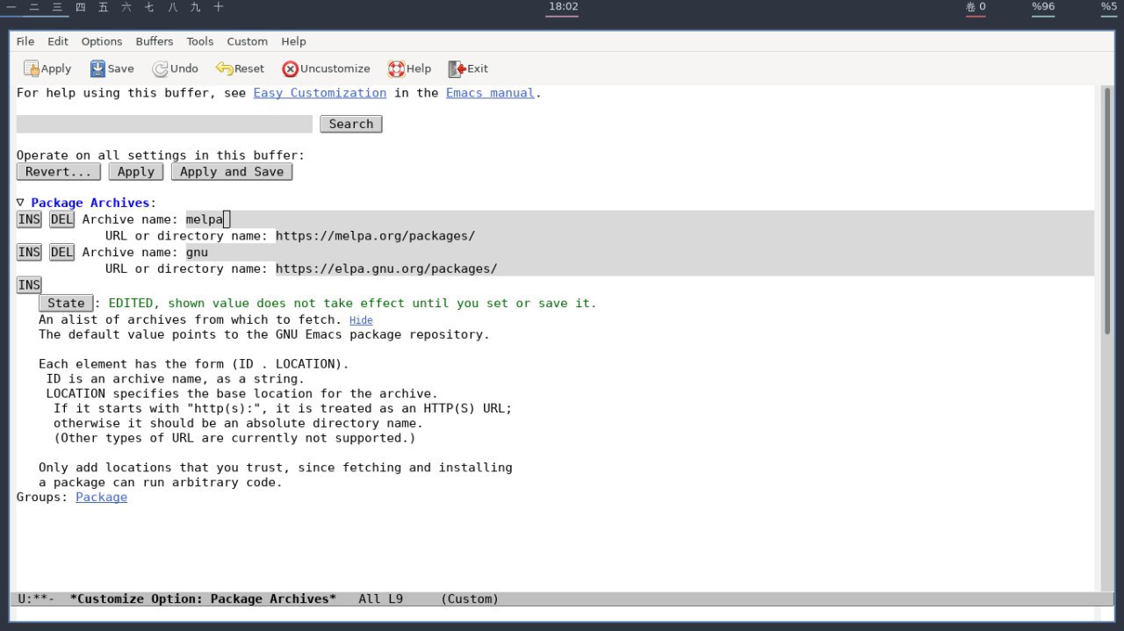Image resolution: width=1124 pixels, height=631 pixels.
Task: Click the Apply and Save button
Action: point(232,172)
